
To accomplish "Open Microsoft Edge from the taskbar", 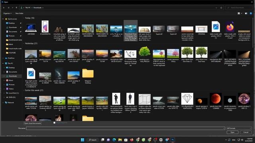I will pos(114,140).
